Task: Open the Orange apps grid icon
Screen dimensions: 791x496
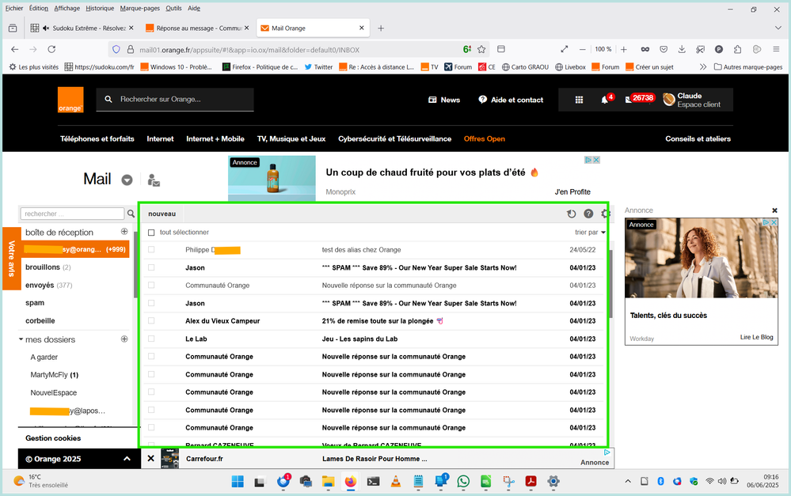Action: (579, 100)
